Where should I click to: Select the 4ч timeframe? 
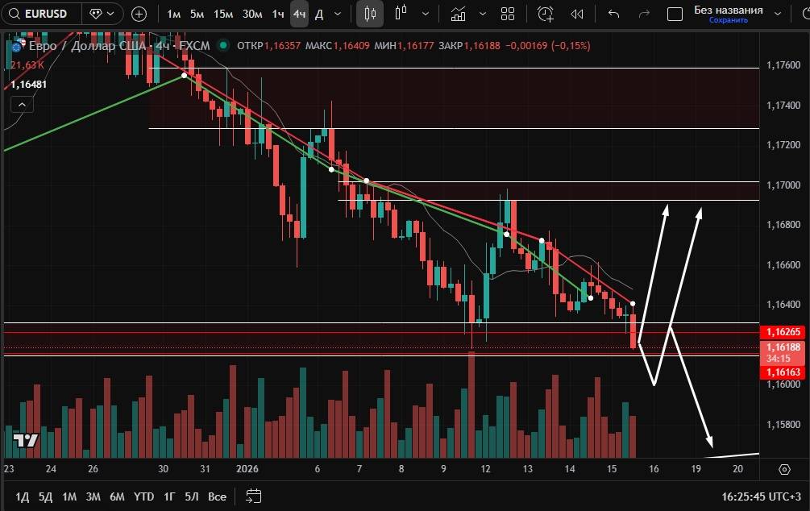[299, 14]
